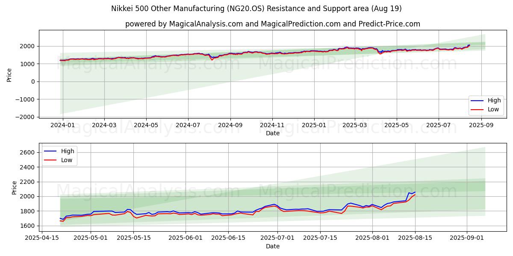Click the '2024-03' x-axis label
Viewport: 513px width, 256px height.
tap(104, 125)
